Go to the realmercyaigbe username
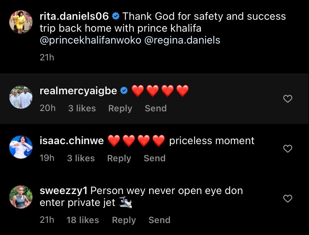Image resolution: width=309 pixels, height=235 pixels. (78, 90)
